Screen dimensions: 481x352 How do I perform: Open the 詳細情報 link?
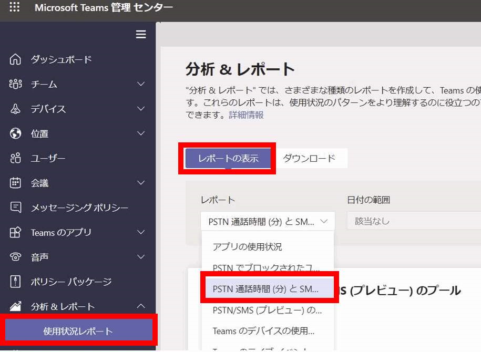(246, 115)
